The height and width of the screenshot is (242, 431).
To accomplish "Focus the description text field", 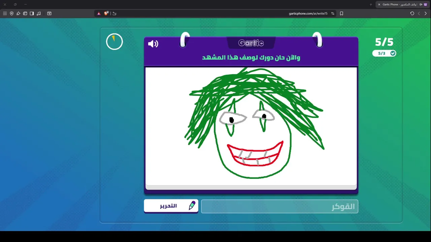I will coord(279,206).
